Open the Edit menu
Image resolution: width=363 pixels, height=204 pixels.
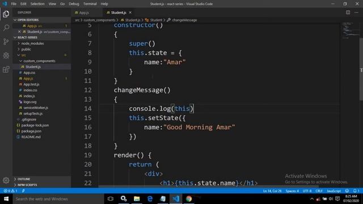(x=23, y=4)
